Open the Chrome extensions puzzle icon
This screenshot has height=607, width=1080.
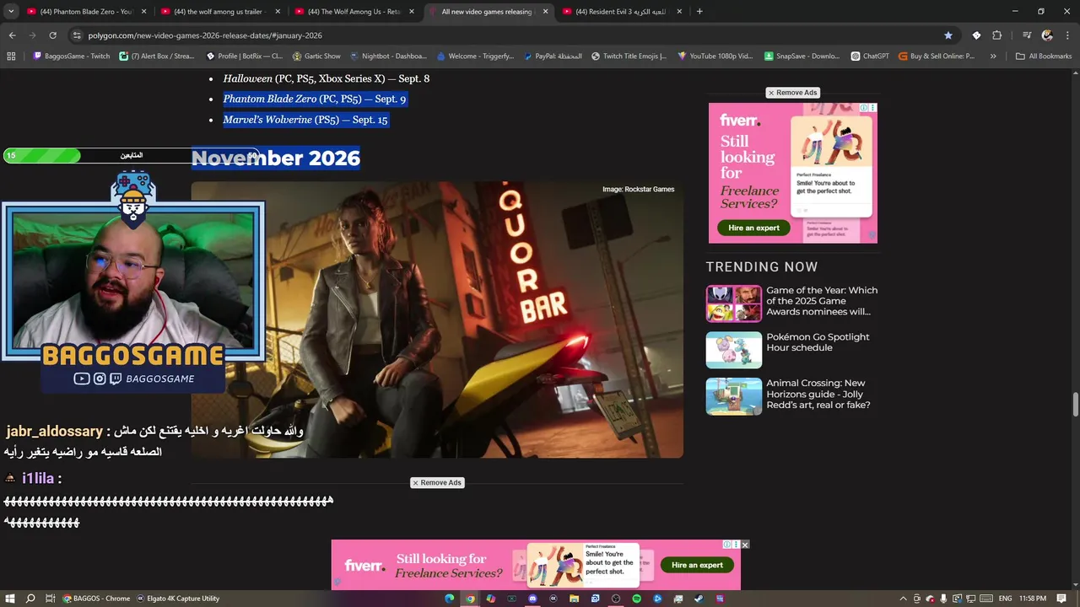996,35
